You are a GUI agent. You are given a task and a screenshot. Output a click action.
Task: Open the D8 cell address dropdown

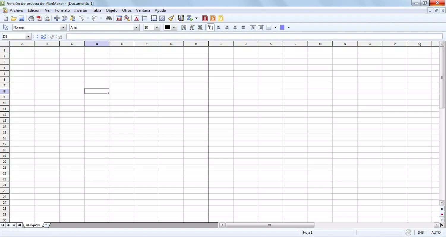coord(29,36)
